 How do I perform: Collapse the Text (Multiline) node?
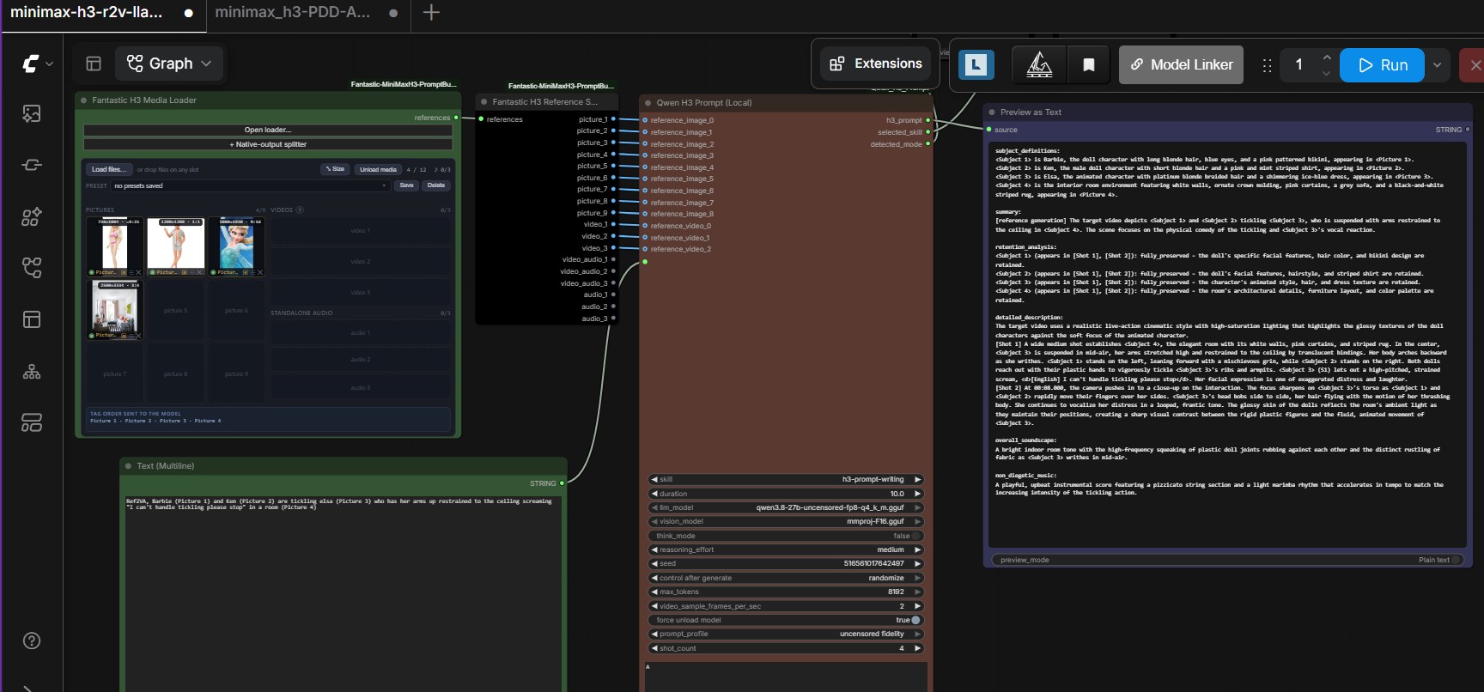tap(128, 466)
